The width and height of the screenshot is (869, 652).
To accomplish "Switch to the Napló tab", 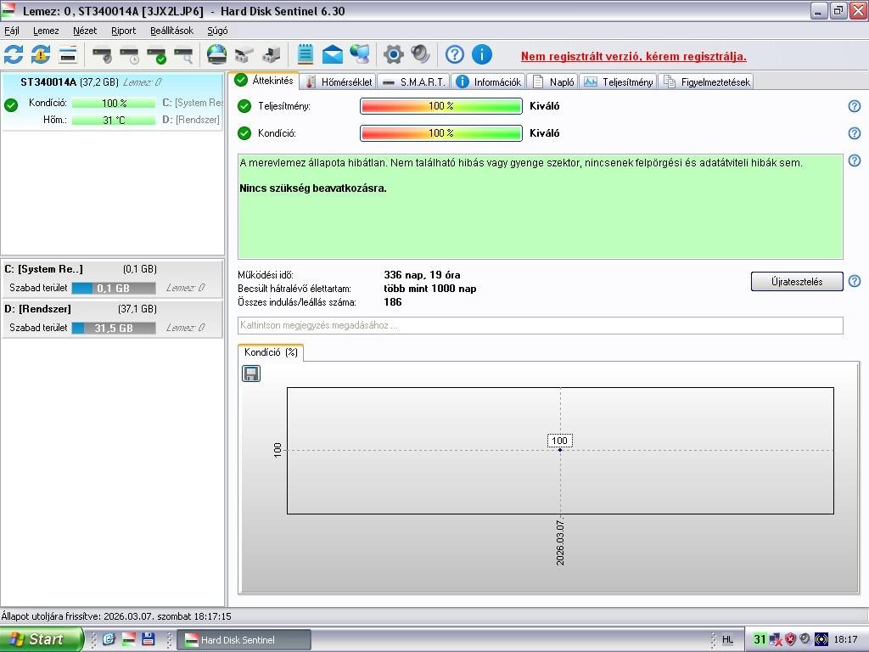I will tap(552, 82).
